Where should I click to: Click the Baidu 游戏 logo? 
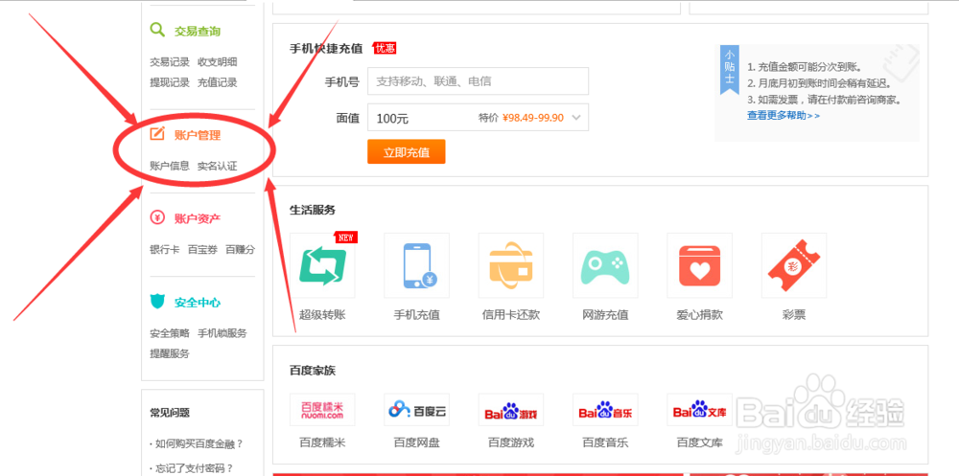(511, 409)
